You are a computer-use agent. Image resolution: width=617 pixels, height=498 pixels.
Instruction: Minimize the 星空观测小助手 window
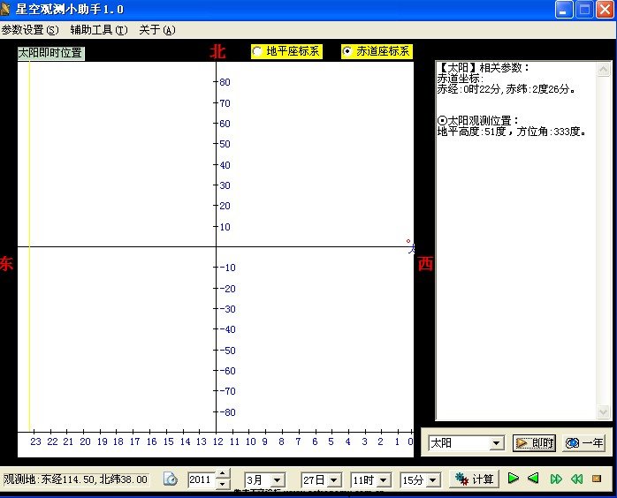563,10
